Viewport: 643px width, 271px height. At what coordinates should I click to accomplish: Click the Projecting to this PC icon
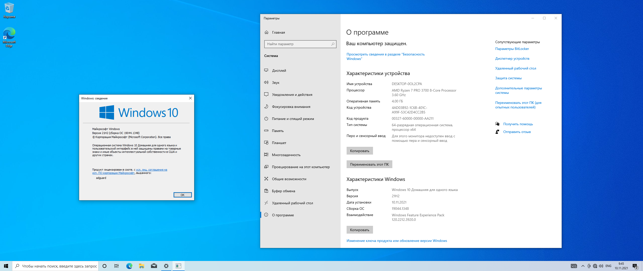[266, 167]
